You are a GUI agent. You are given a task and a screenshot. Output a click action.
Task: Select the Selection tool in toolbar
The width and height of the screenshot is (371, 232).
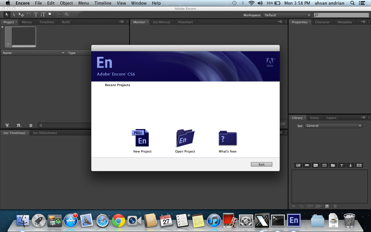(x=7, y=14)
